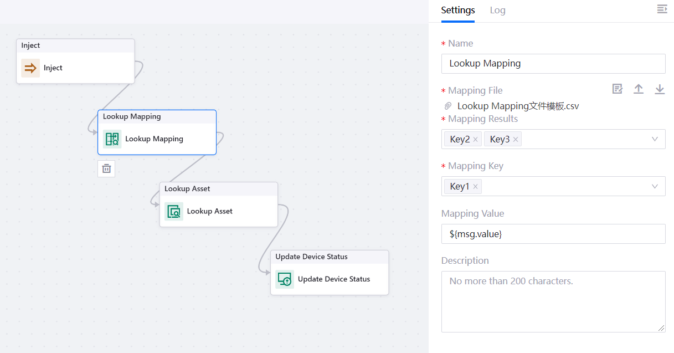Click the Lookup Mapping node icon

tap(112, 139)
